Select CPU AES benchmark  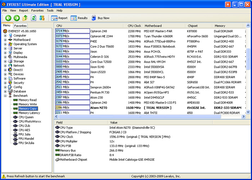(24, 130)
